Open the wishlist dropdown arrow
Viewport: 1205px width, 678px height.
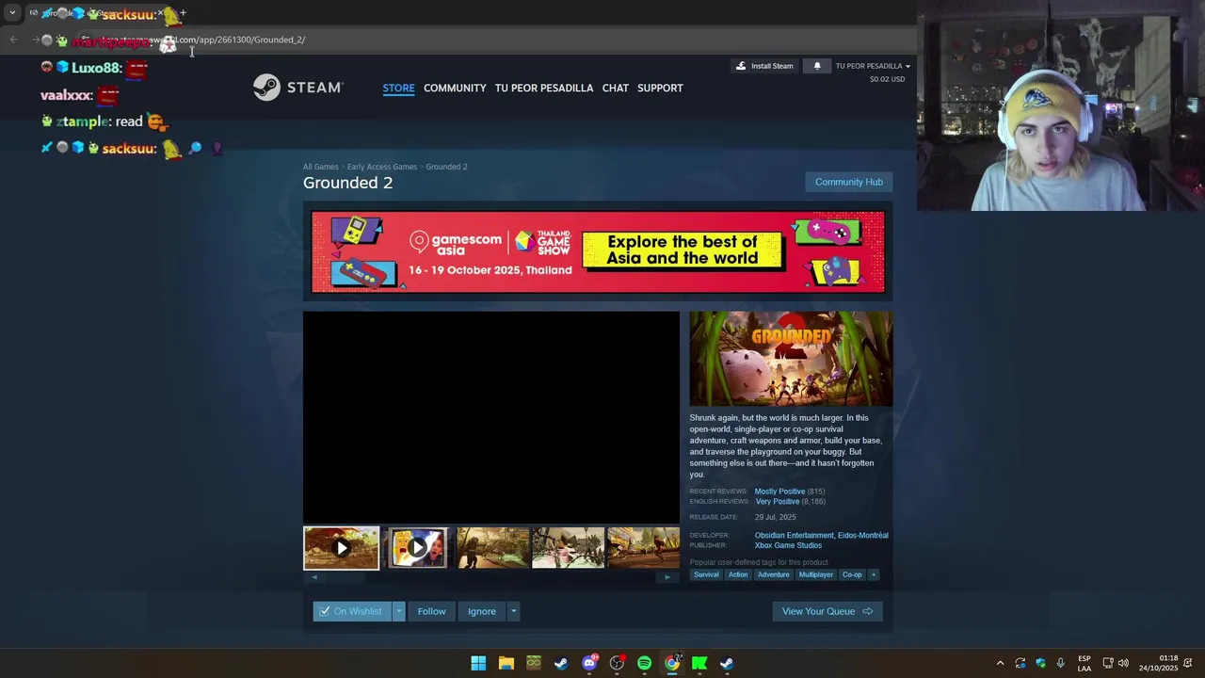point(398,611)
